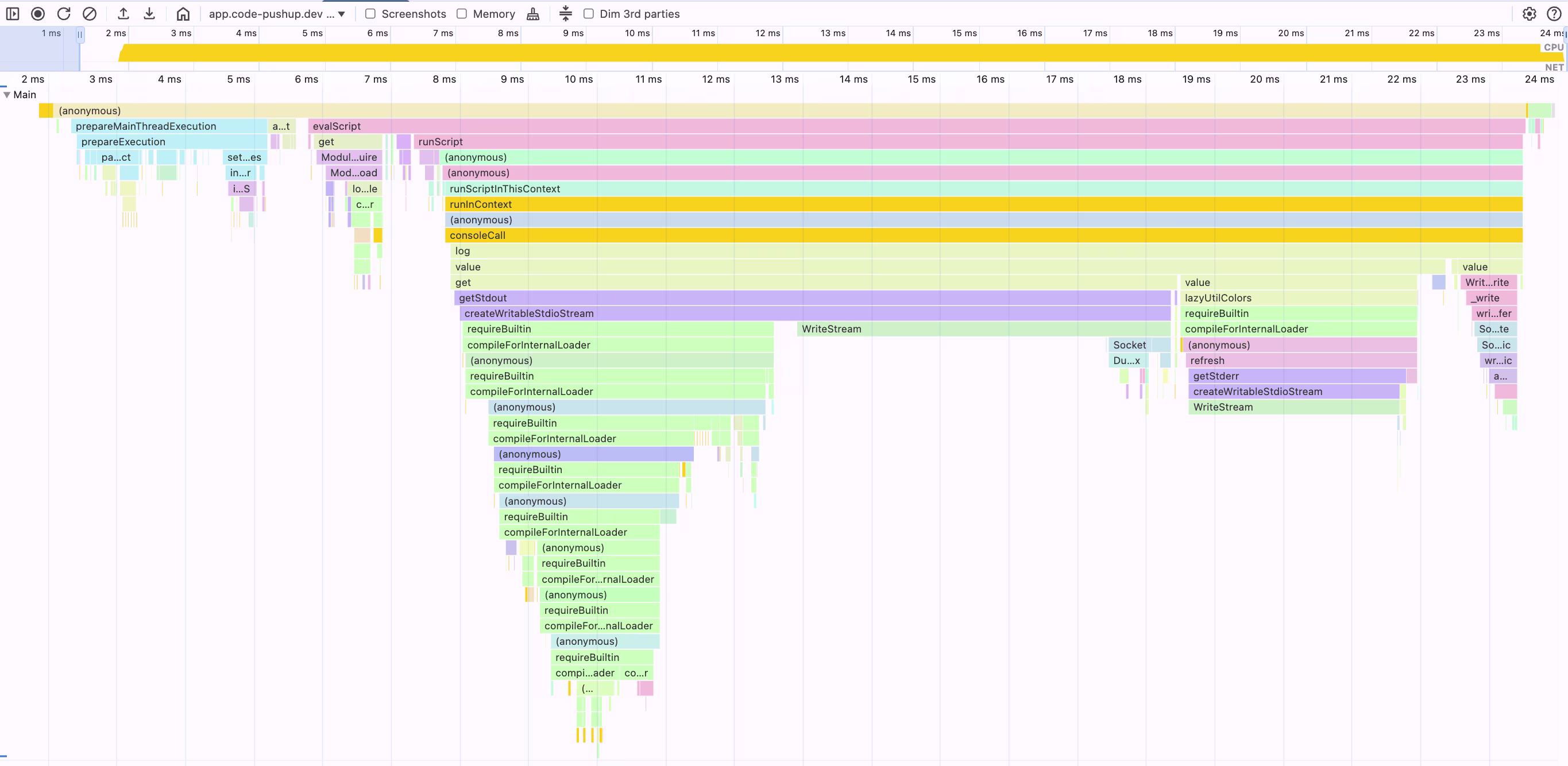1568x766 pixels.
Task: Click the overview range handle at 1 ms
Action: click(x=80, y=34)
